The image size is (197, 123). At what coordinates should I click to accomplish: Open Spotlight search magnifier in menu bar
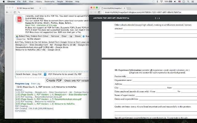tap(188, 2)
